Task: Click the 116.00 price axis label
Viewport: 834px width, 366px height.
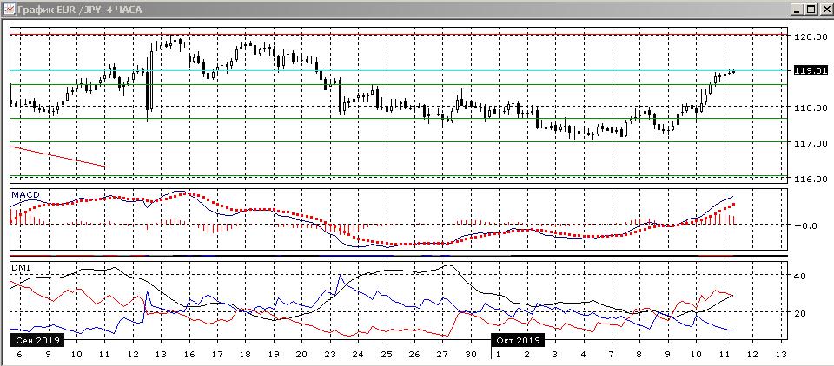Action: [x=811, y=179]
